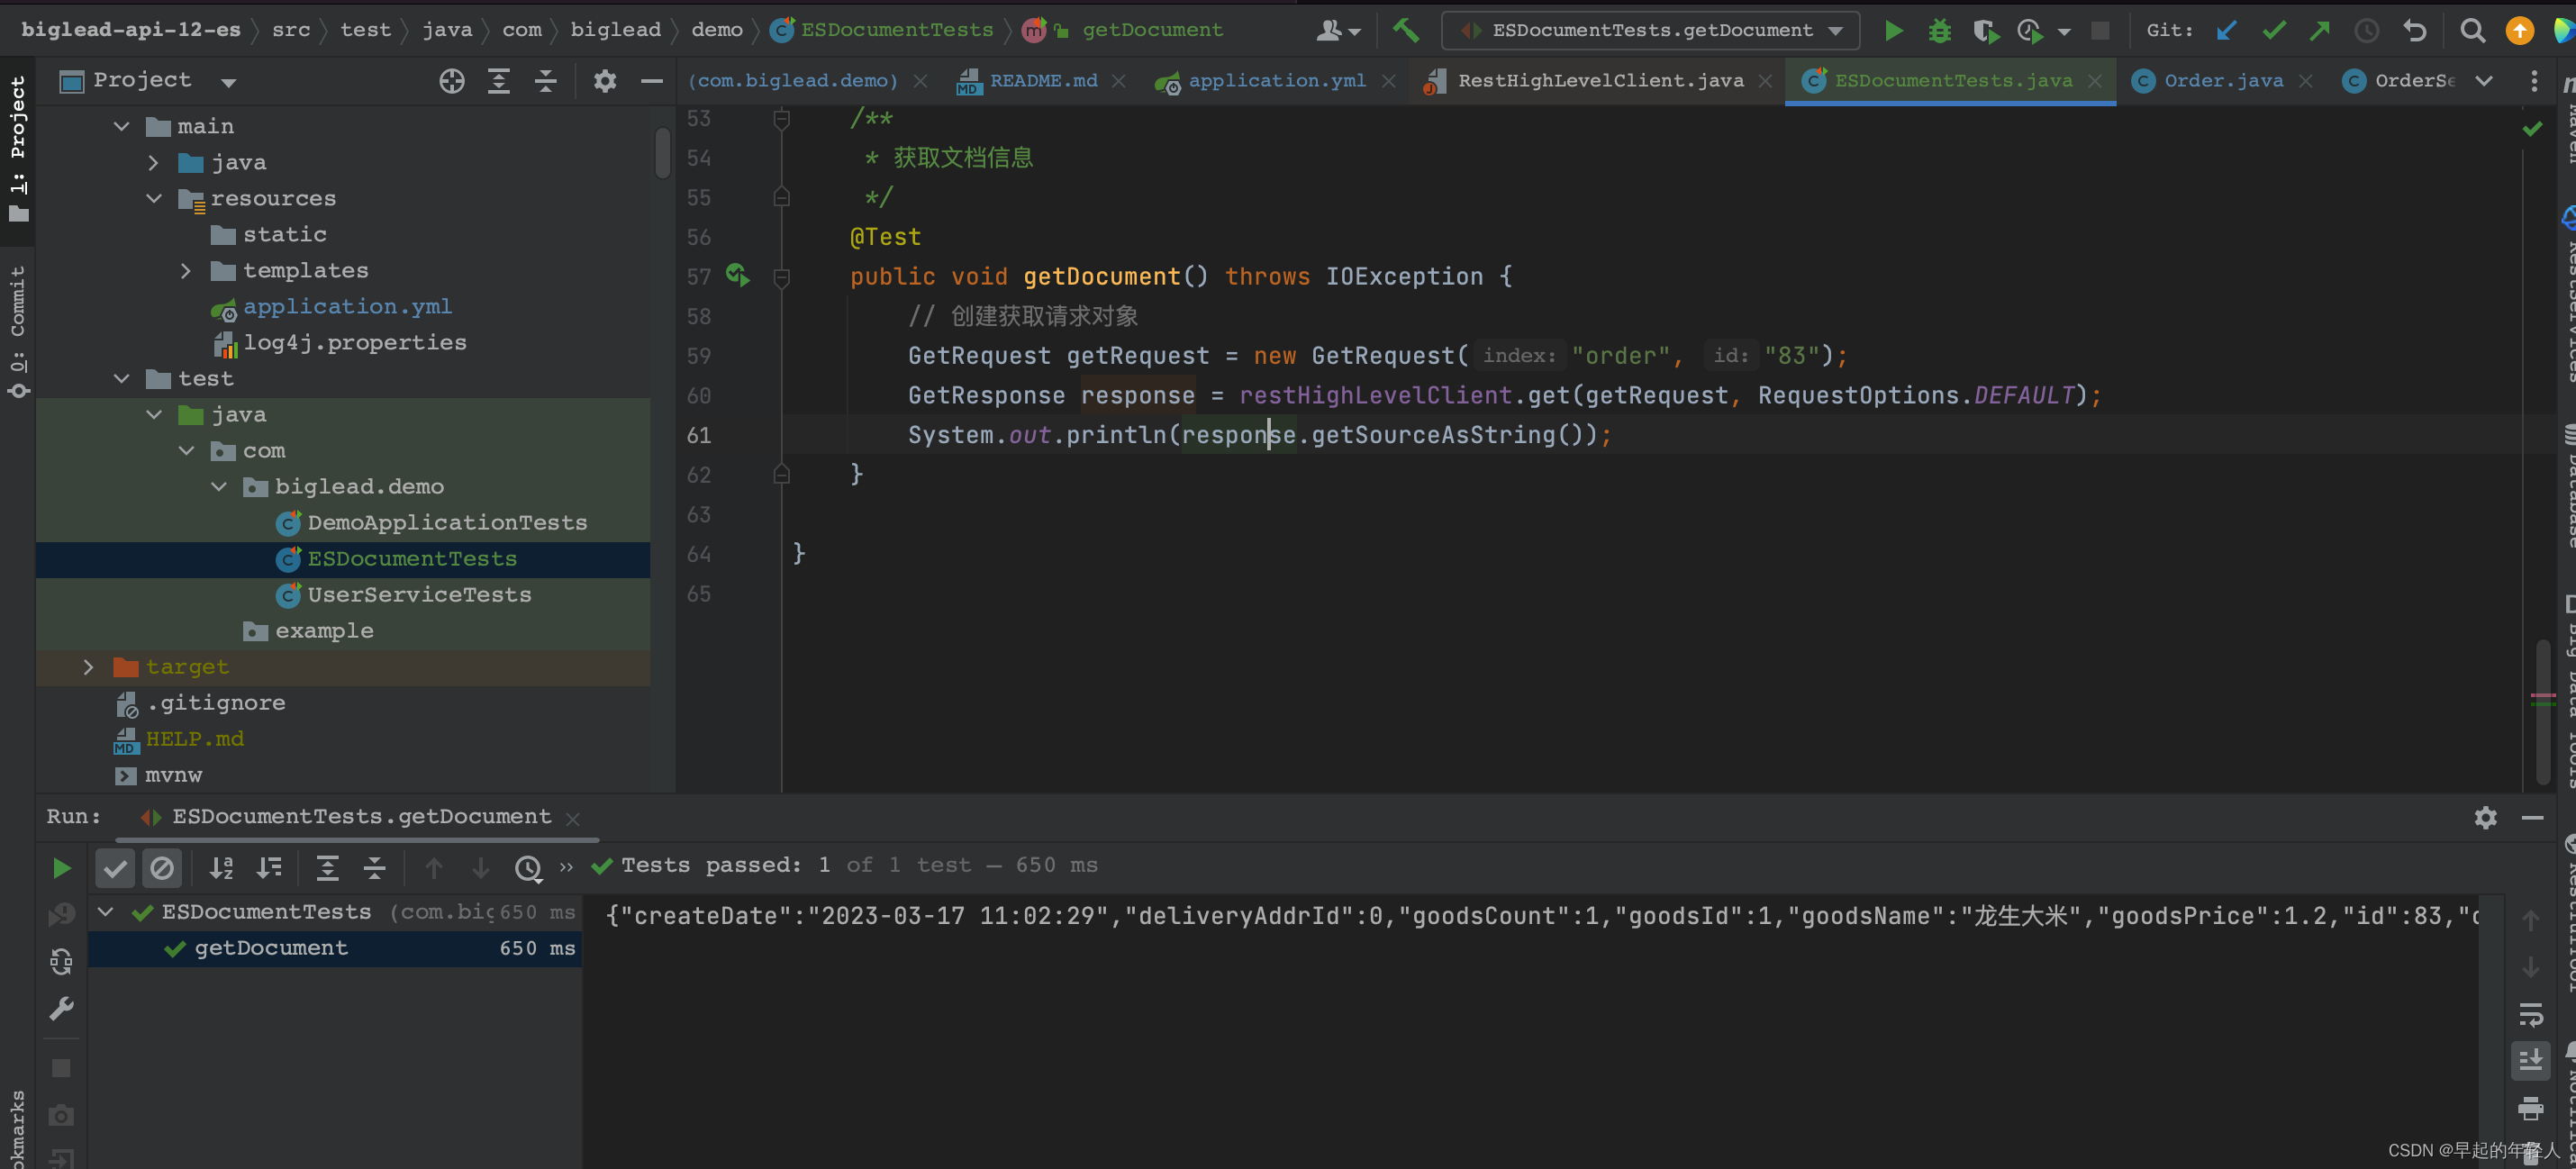Toggle fold marker at line 53 comment
Image resolution: width=2576 pixels, height=1169 pixels.
point(781,119)
